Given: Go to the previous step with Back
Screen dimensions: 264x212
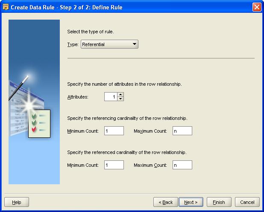Looking at the screenshot, I should (166, 202).
